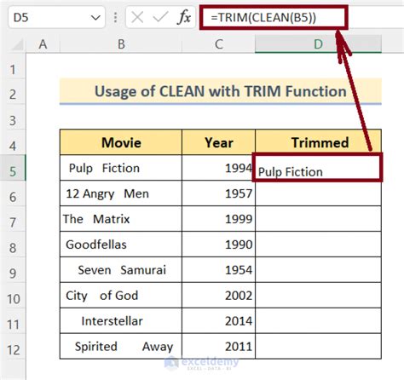This screenshot has width=404, height=380.
Task: Click the formula bar resize dots handle
Action: click(x=115, y=18)
